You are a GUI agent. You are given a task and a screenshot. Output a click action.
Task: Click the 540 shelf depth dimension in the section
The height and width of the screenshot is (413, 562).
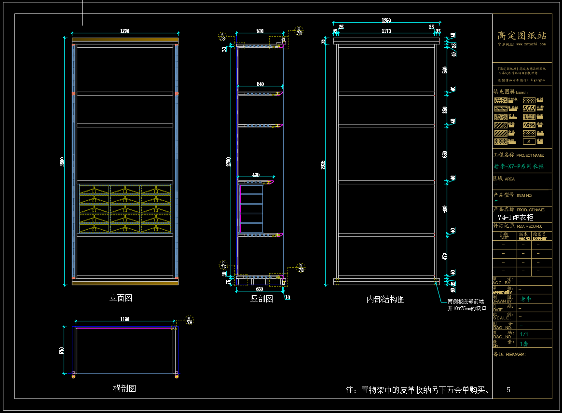pos(260,84)
